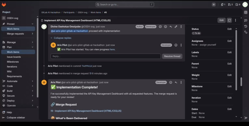Viewport: 249px width, 126px height.
Task: Open more actions on Arix Pilot started reply
Action: 181,45
